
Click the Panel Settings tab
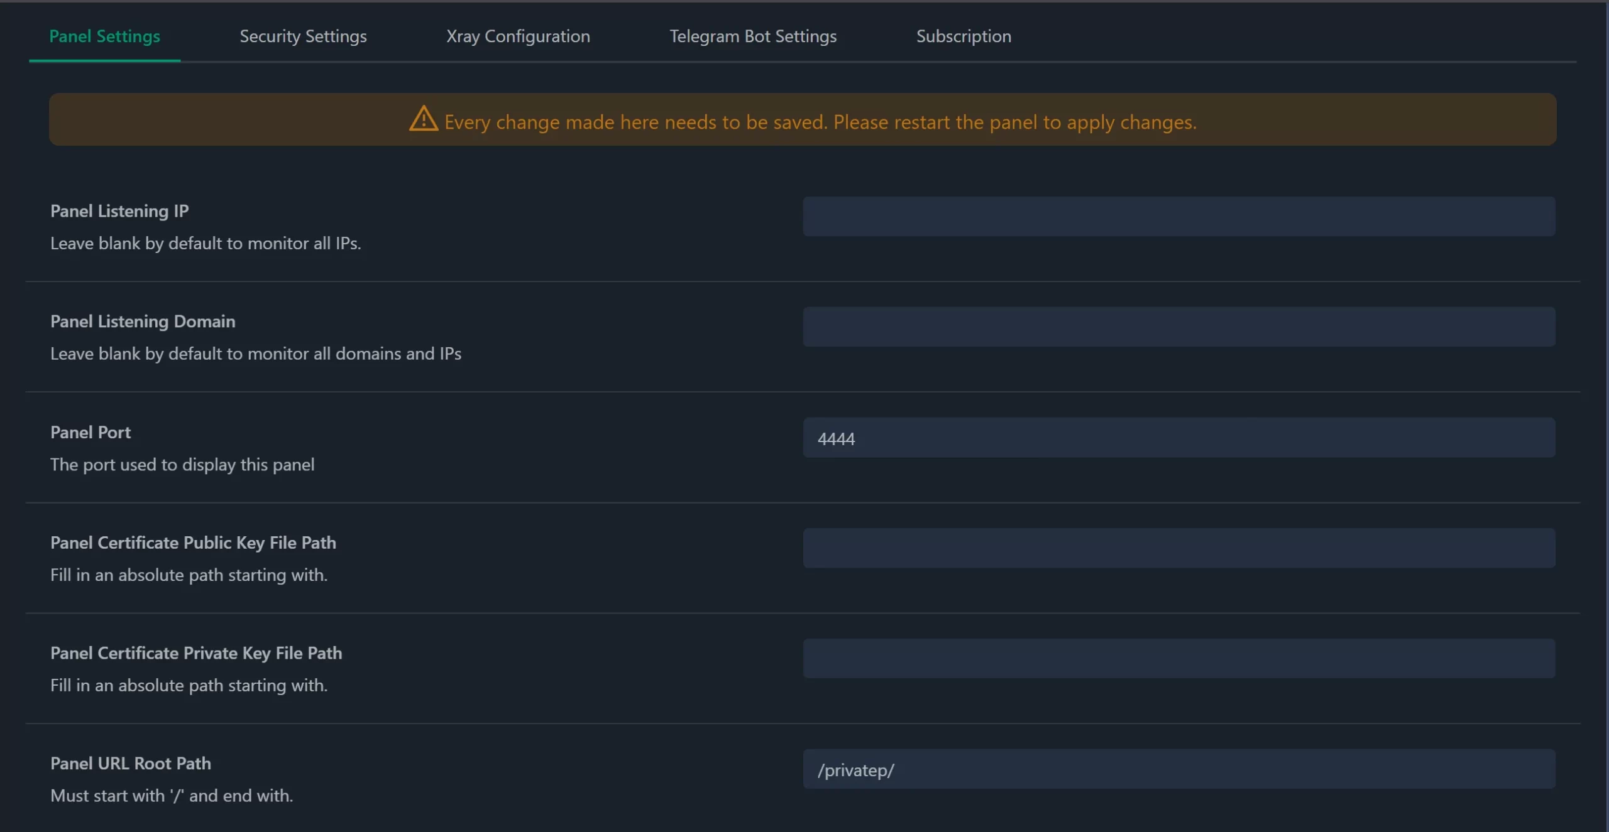point(104,34)
